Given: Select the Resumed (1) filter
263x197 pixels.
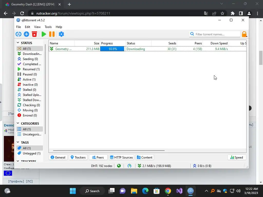Looking at the screenshot, I should (x=30, y=69).
